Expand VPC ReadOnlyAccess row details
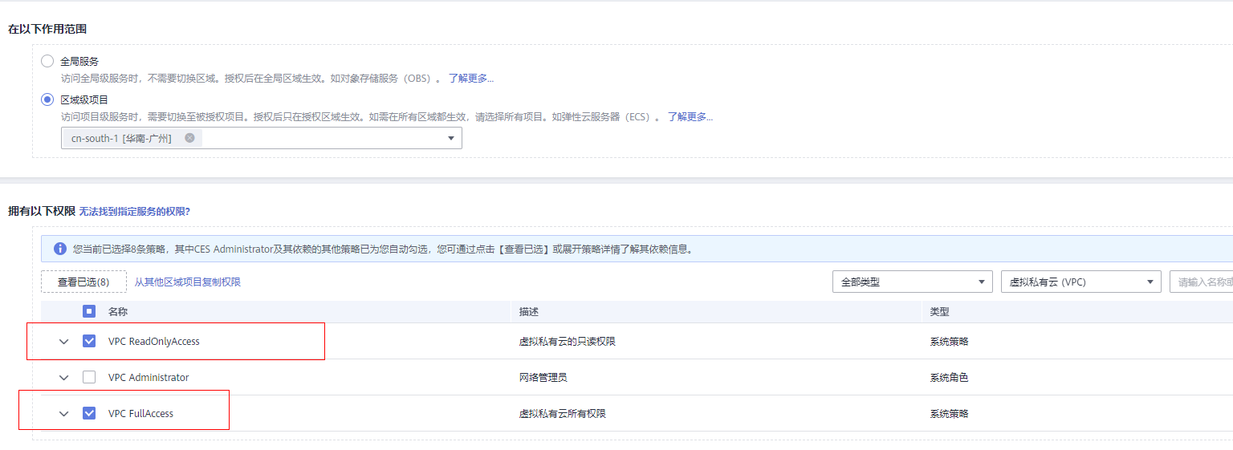 tap(64, 342)
